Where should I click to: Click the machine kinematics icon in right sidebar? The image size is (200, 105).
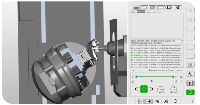point(190,65)
